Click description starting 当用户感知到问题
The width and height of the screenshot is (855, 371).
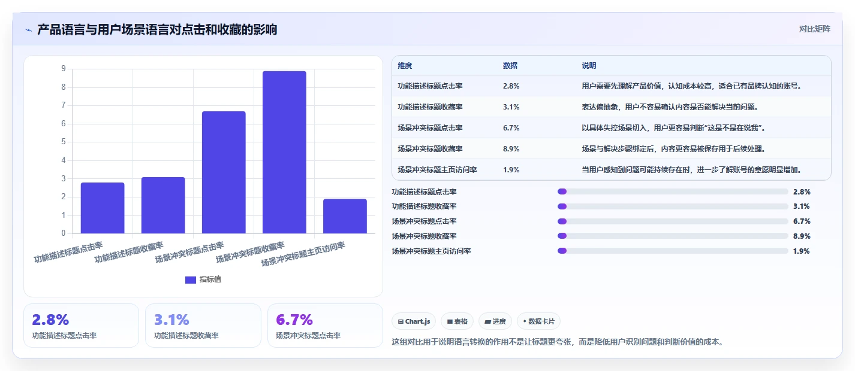coord(692,169)
